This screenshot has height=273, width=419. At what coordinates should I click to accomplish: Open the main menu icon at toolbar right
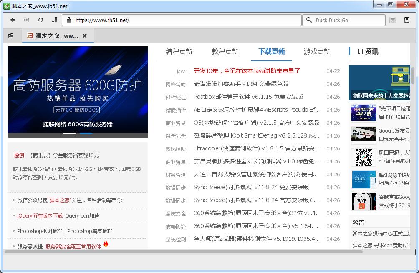(407, 20)
